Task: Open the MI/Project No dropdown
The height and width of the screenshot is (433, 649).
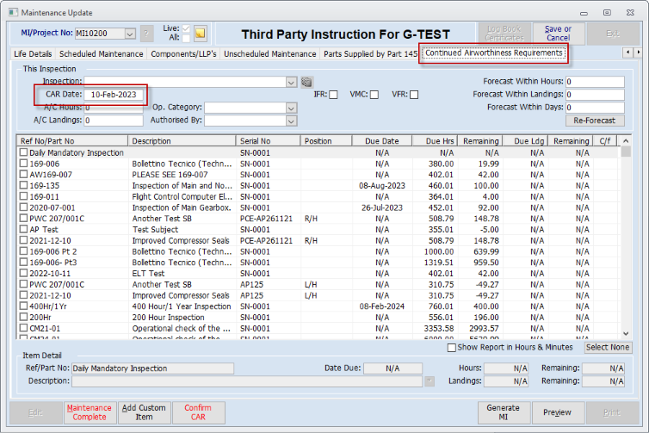Action: (130, 34)
